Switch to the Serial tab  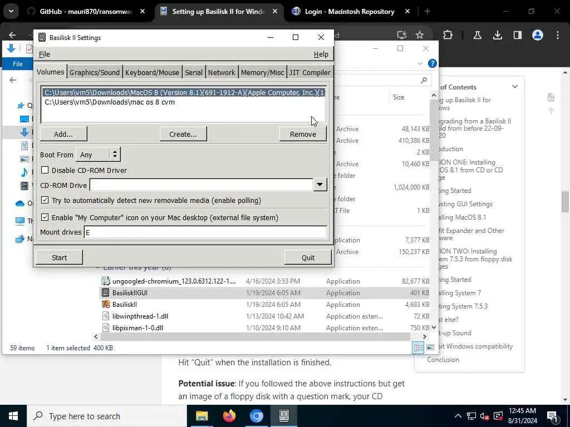193,72
